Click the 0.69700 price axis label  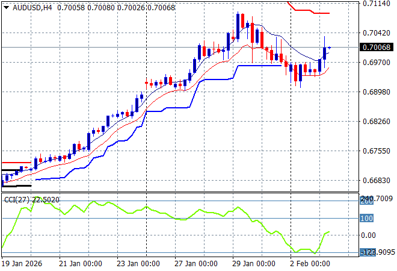(x=377, y=63)
